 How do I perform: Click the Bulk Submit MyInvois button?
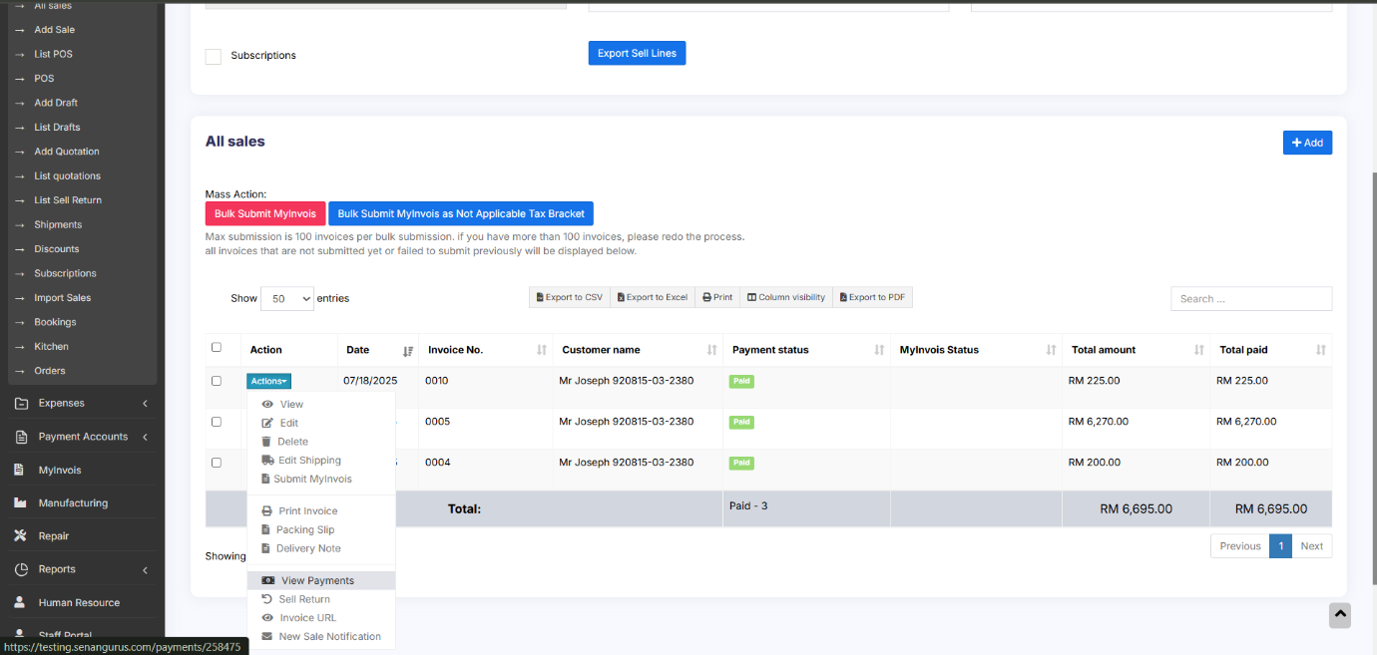[264, 213]
